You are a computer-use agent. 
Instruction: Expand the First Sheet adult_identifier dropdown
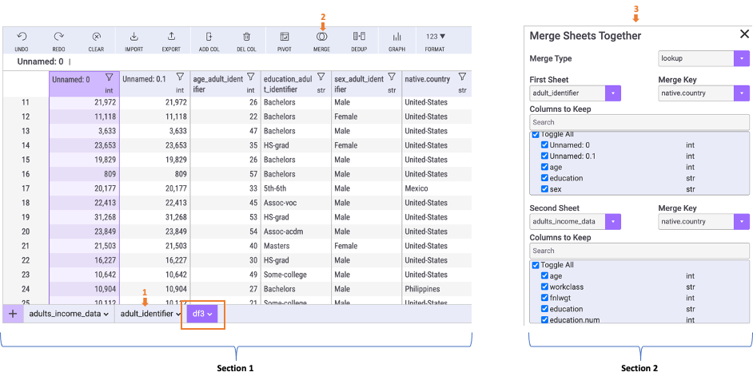pos(613,93)
